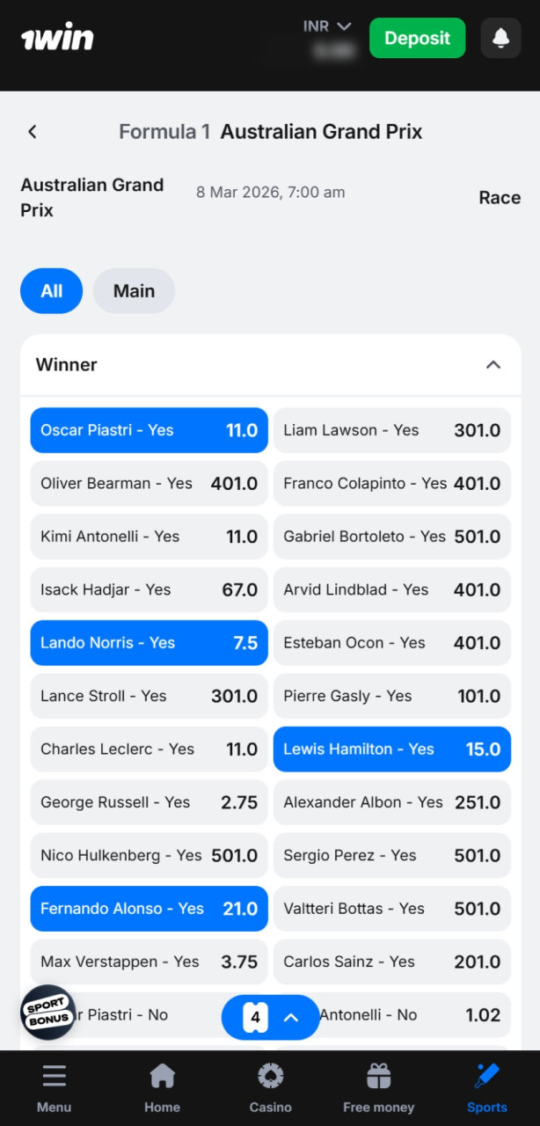
Task: Open the INR currency dropdown
Action: 326,26
